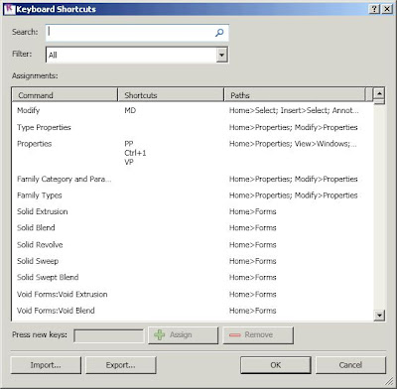Viewport: 397px width, 389px height.
Task: Sort by the Shortcuts column header
Action: point(171,95)
